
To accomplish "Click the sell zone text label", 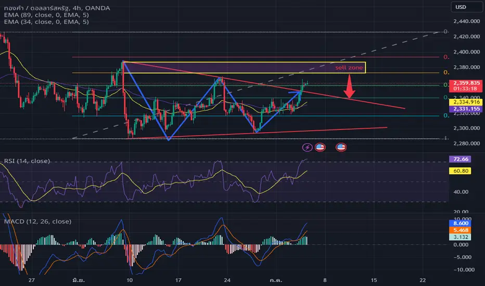I will pos(349,68).
